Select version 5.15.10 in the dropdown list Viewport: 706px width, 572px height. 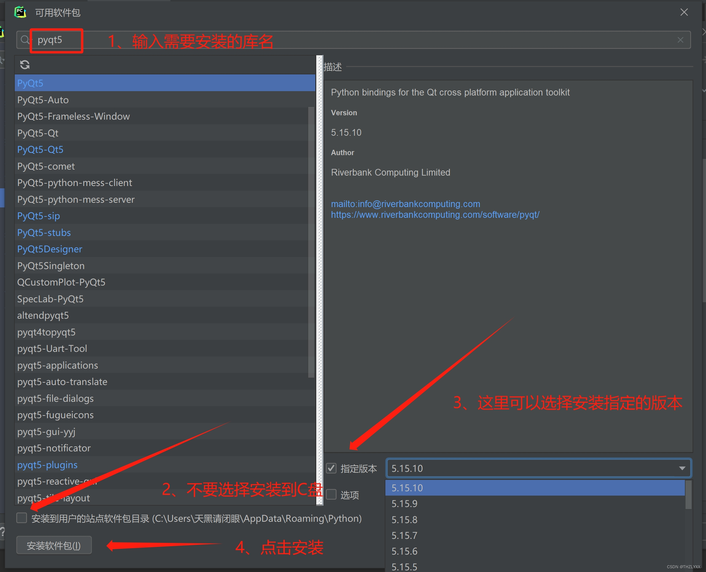pyautogui.click(x=535, y=488)
